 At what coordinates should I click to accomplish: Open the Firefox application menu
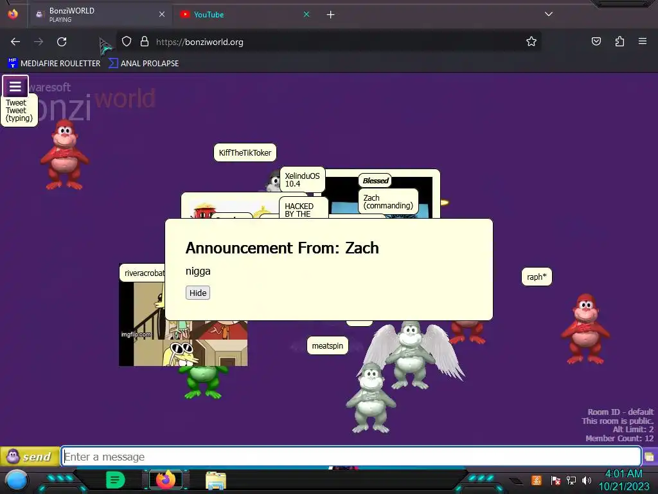[x=643, y=41]
